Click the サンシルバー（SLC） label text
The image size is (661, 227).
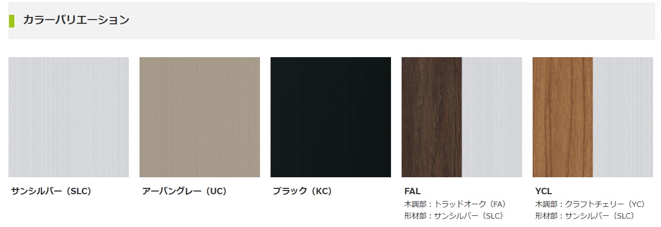point(51,192)
